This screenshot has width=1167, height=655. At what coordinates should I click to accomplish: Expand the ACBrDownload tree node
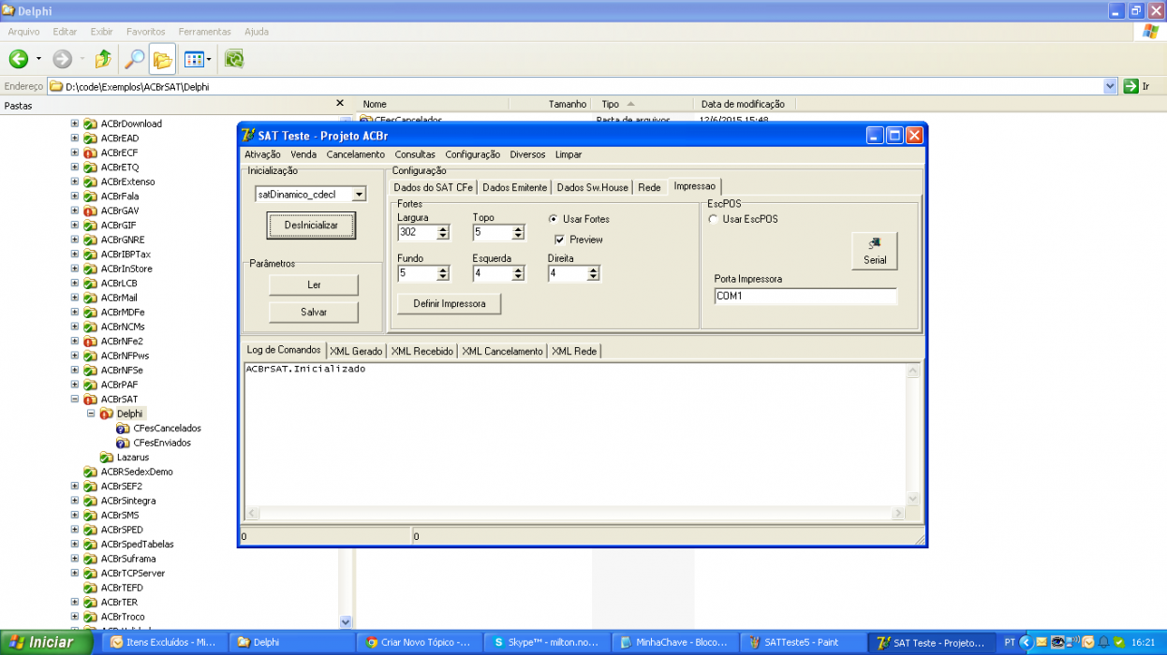pyautogui.click(x=75, y=124)
